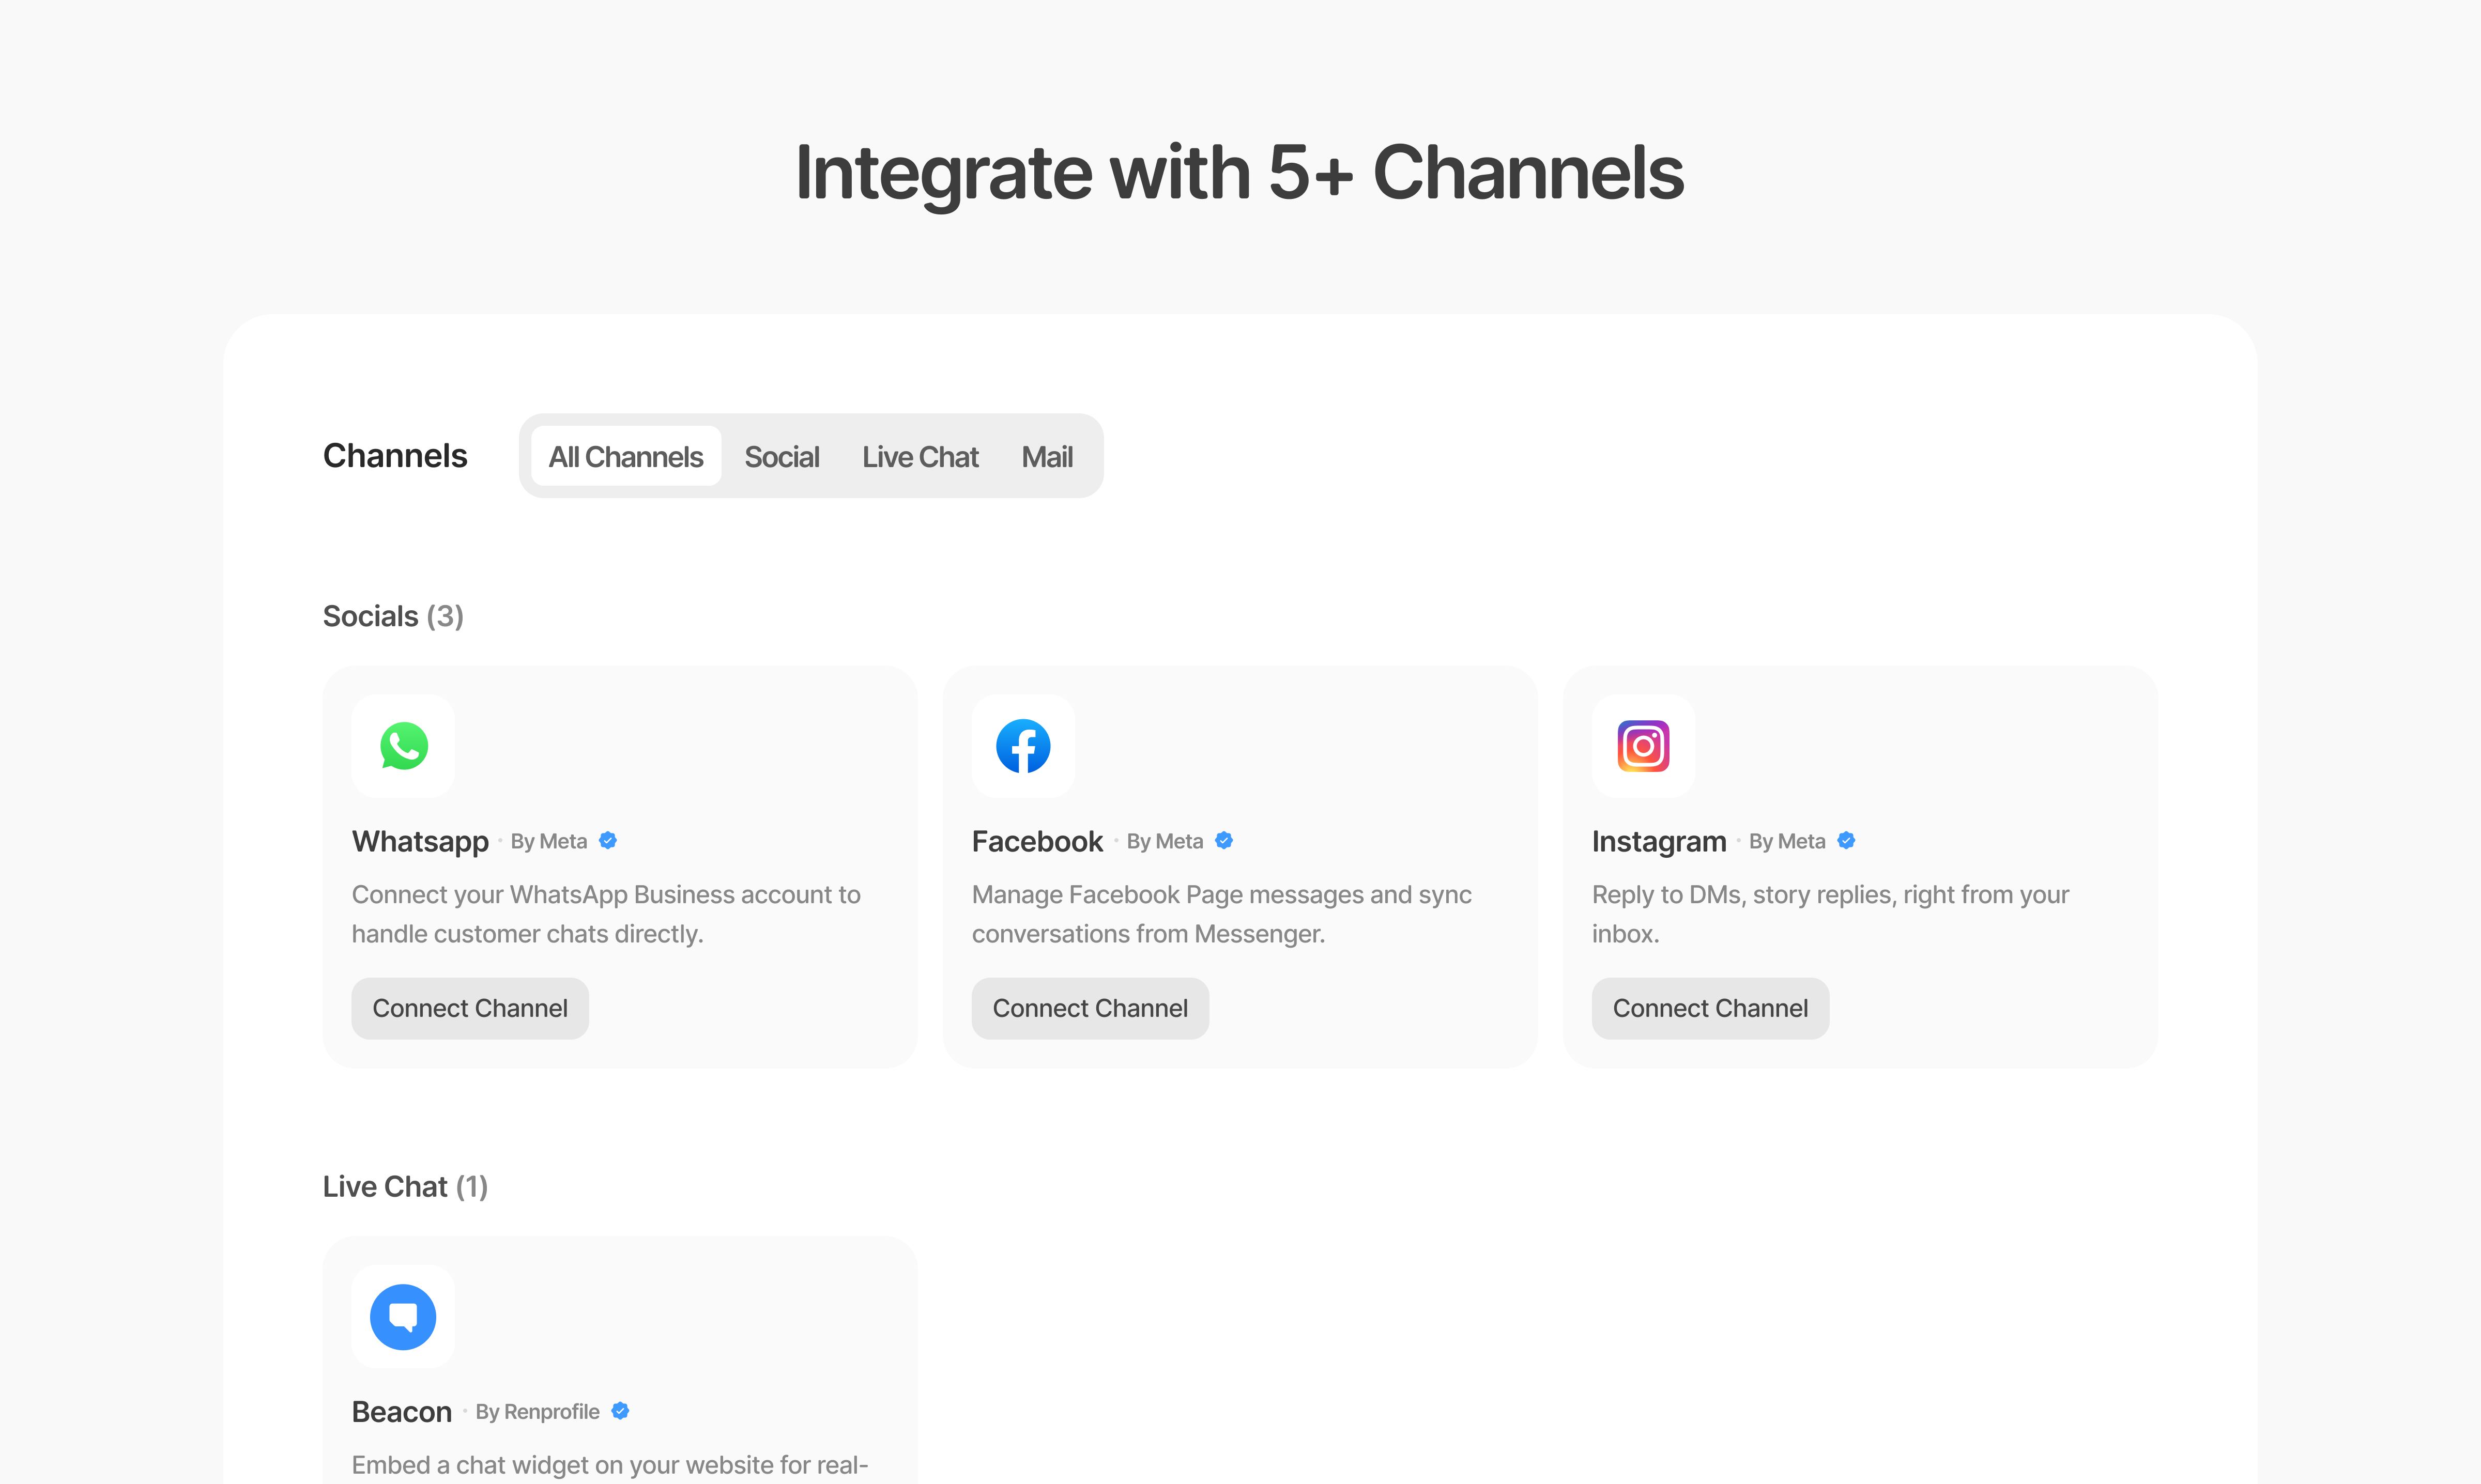2481x1484 pixels.
Task: Click the Instagram logo icon
Action: point(1643,746)
